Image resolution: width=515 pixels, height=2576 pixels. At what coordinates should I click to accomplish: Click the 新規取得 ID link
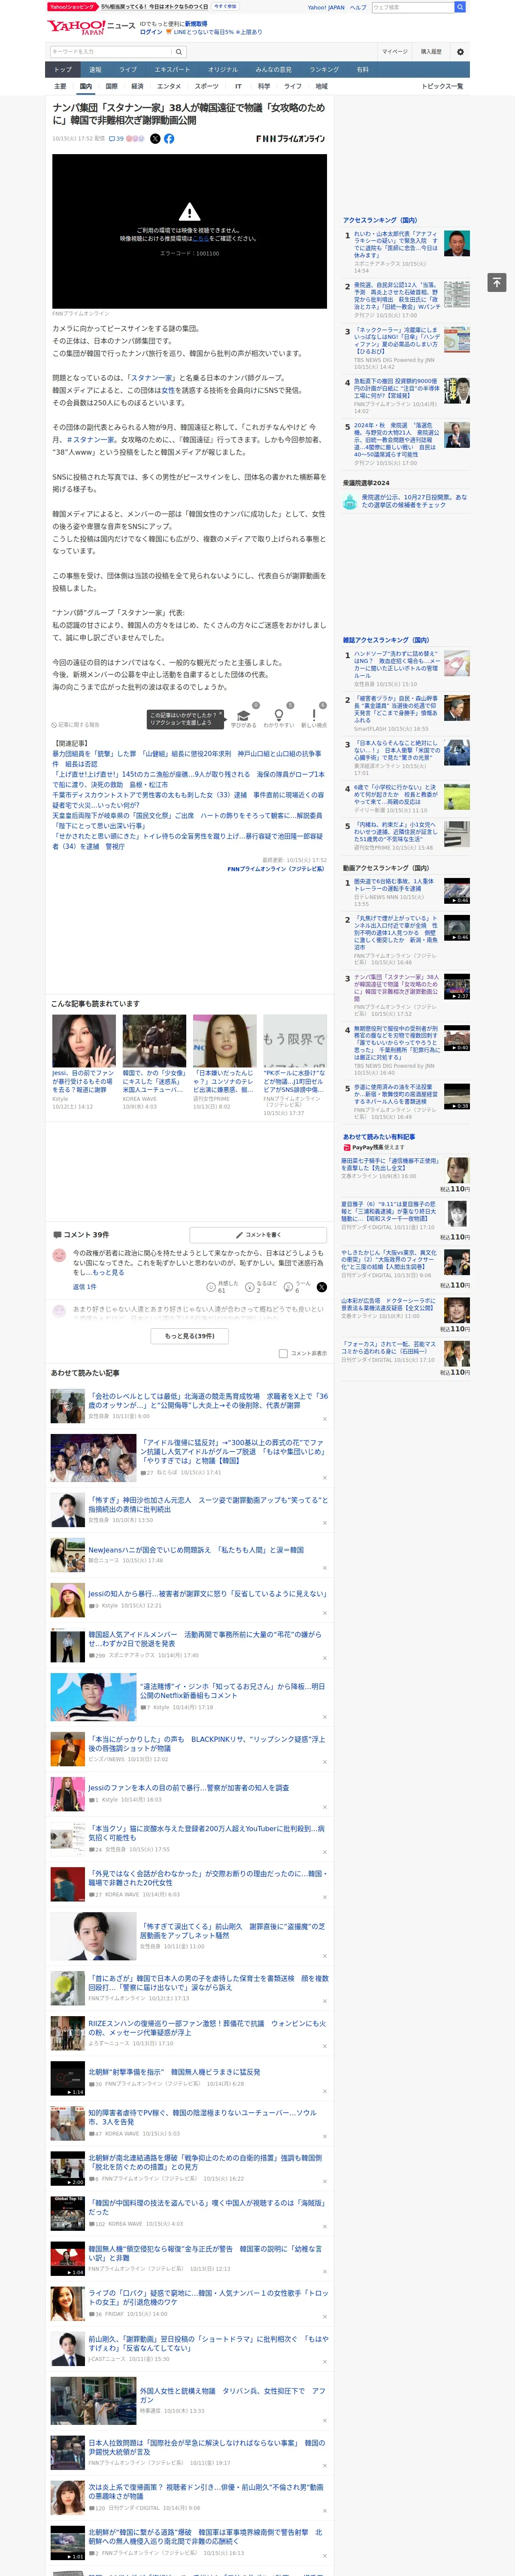[196, 23]
